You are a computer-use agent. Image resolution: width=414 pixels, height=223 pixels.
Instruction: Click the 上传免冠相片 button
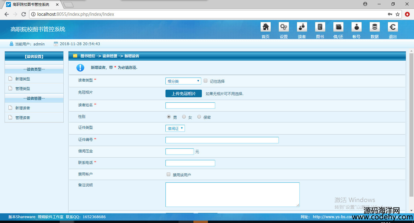(183, 94)
